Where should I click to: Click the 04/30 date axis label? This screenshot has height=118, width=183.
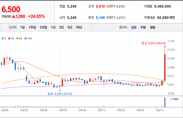point(82,110)
